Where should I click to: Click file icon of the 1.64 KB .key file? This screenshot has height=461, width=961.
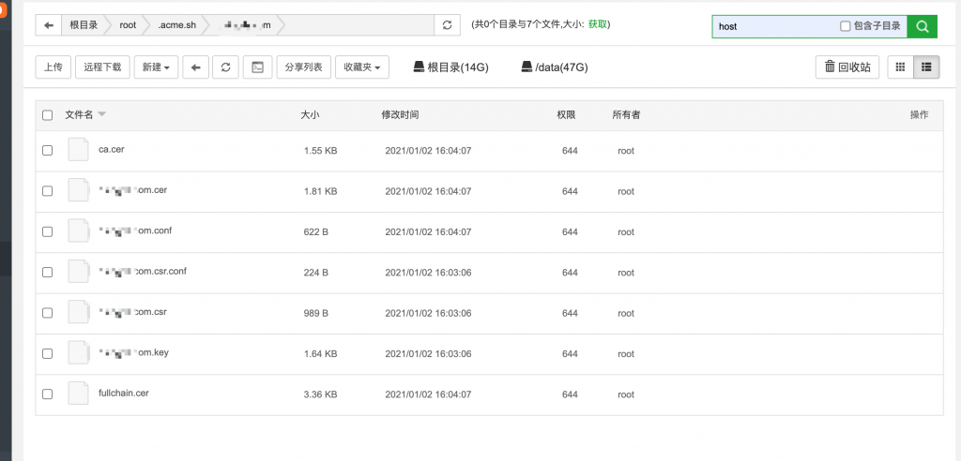(x=78, y=352)
